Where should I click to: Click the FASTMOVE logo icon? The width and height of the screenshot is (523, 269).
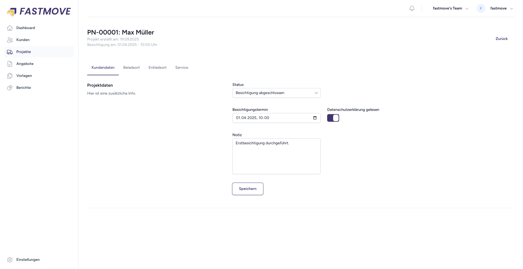(x=11, y=12)
